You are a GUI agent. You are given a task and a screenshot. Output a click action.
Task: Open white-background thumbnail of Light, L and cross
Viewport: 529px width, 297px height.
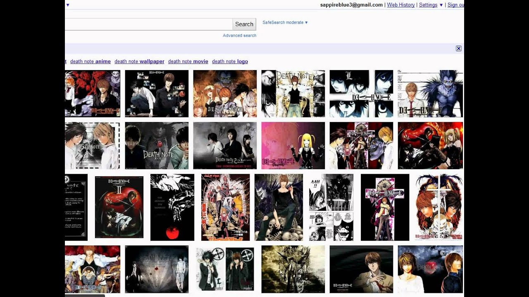(439, 207)
